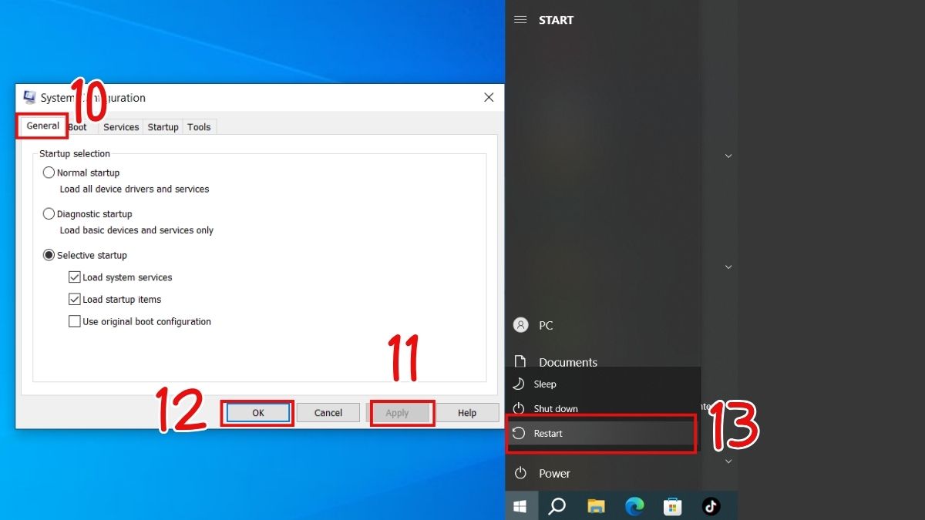Expand the Start menu hamburger icon
This screenshot has height=520, width=925.
[520, 20]
